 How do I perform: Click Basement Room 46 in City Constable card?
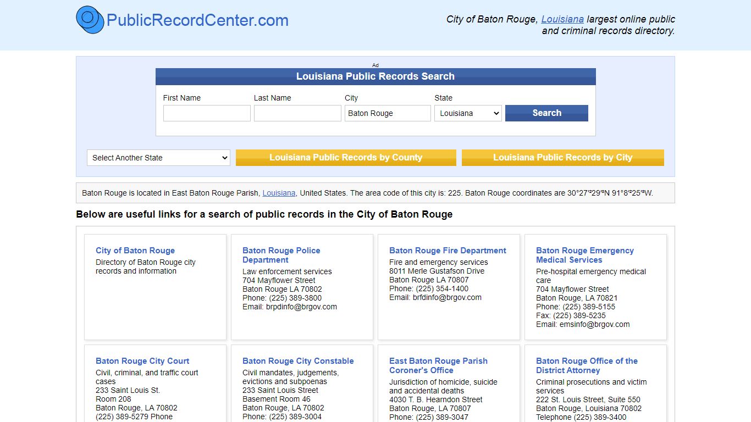277,399
